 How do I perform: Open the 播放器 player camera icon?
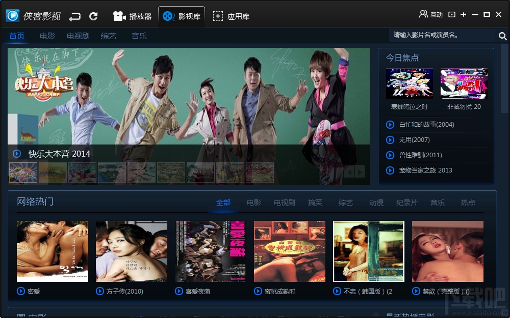[x=119, y=16]
